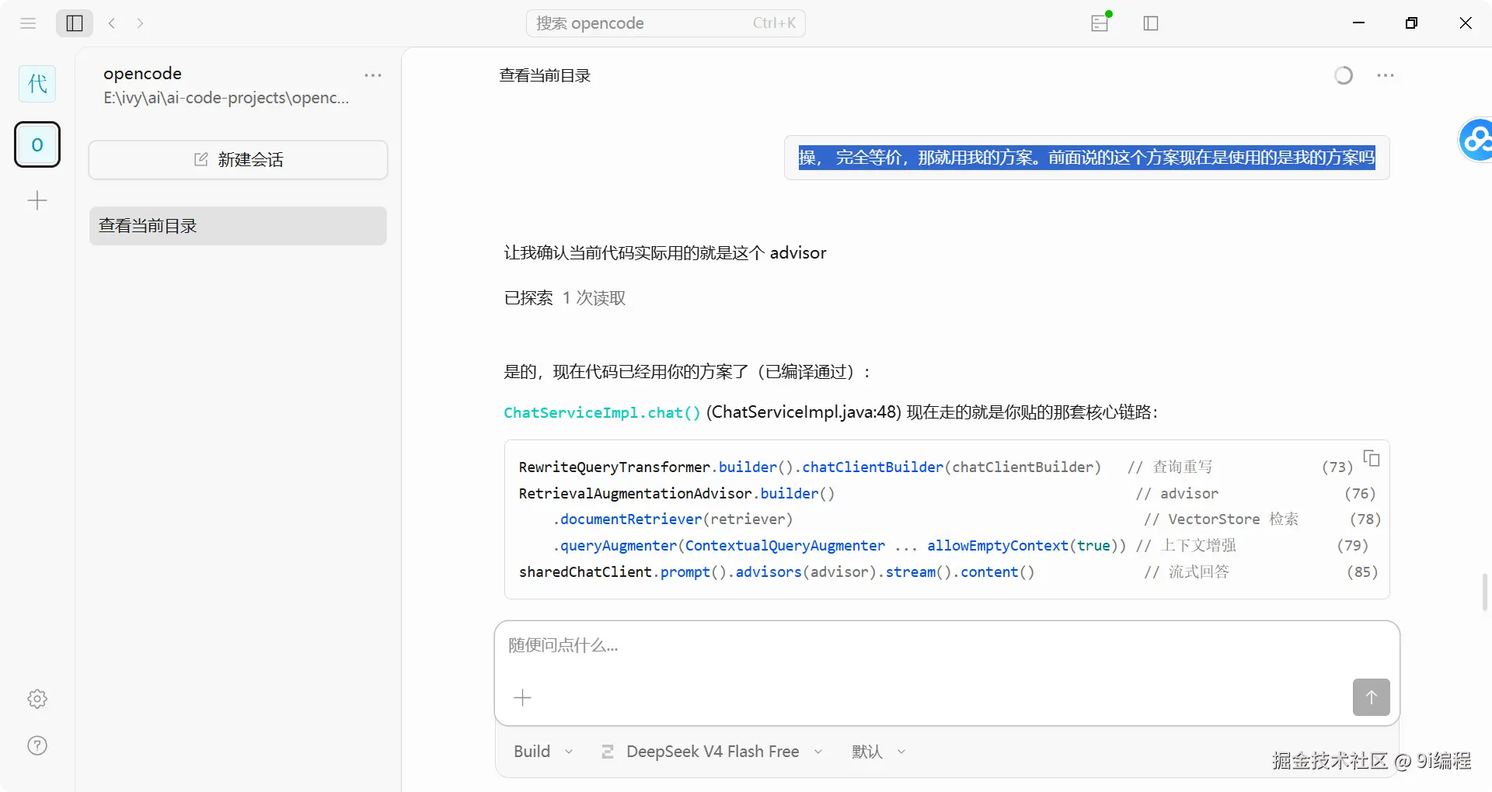Click the E:\ivy\ai project path text

tap(226, 98)
